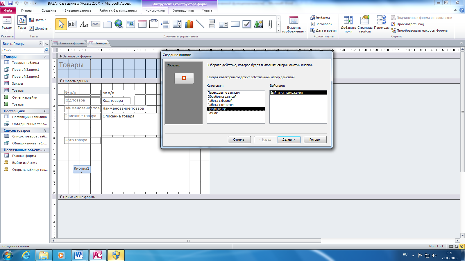465x261 pixels.
Task: Select the Tab Control tool
Action: tap(107, 24)
